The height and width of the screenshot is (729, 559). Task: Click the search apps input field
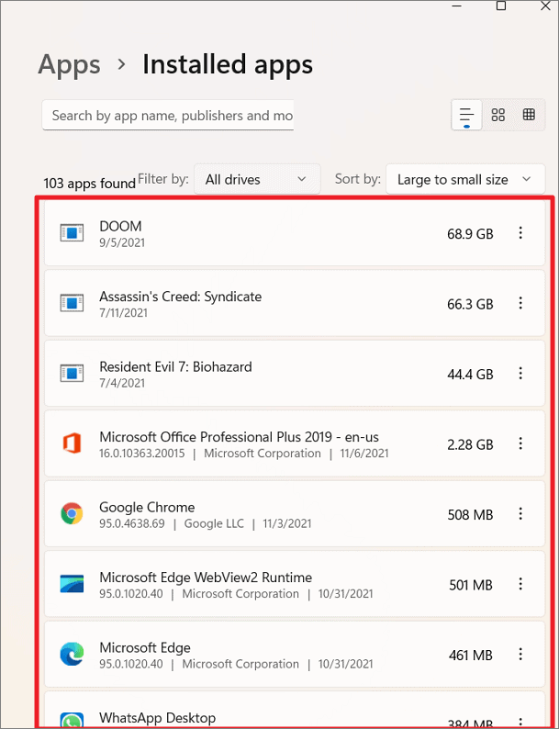point(168,115)
